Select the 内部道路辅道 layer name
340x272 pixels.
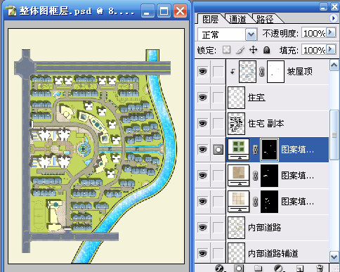point(273,253)
